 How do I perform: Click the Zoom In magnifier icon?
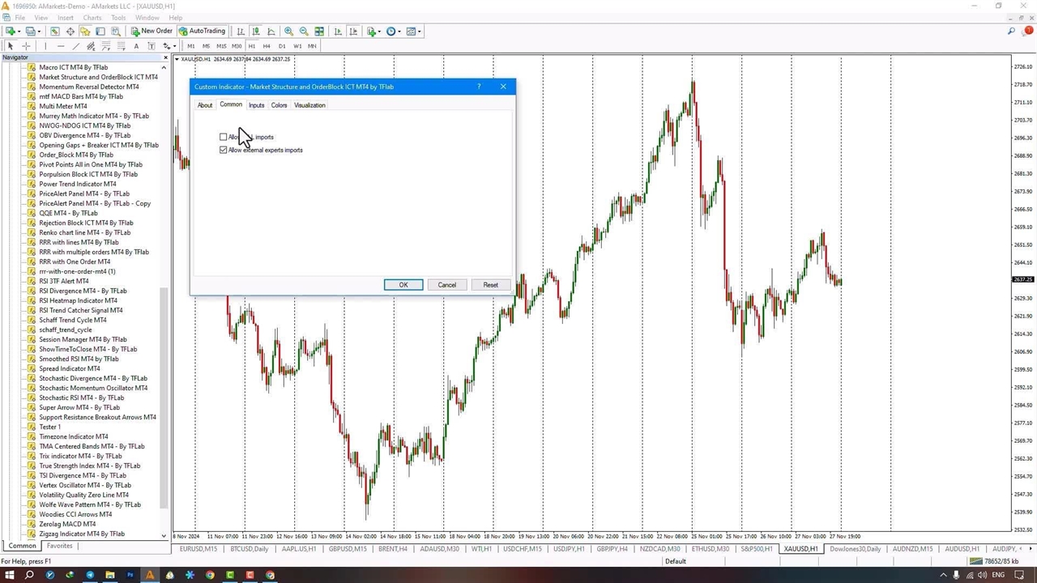[288, 32]
